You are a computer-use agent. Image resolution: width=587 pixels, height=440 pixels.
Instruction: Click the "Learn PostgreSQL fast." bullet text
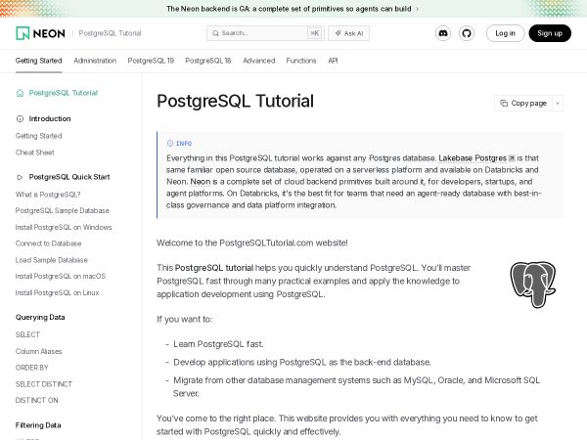point(218,344)
